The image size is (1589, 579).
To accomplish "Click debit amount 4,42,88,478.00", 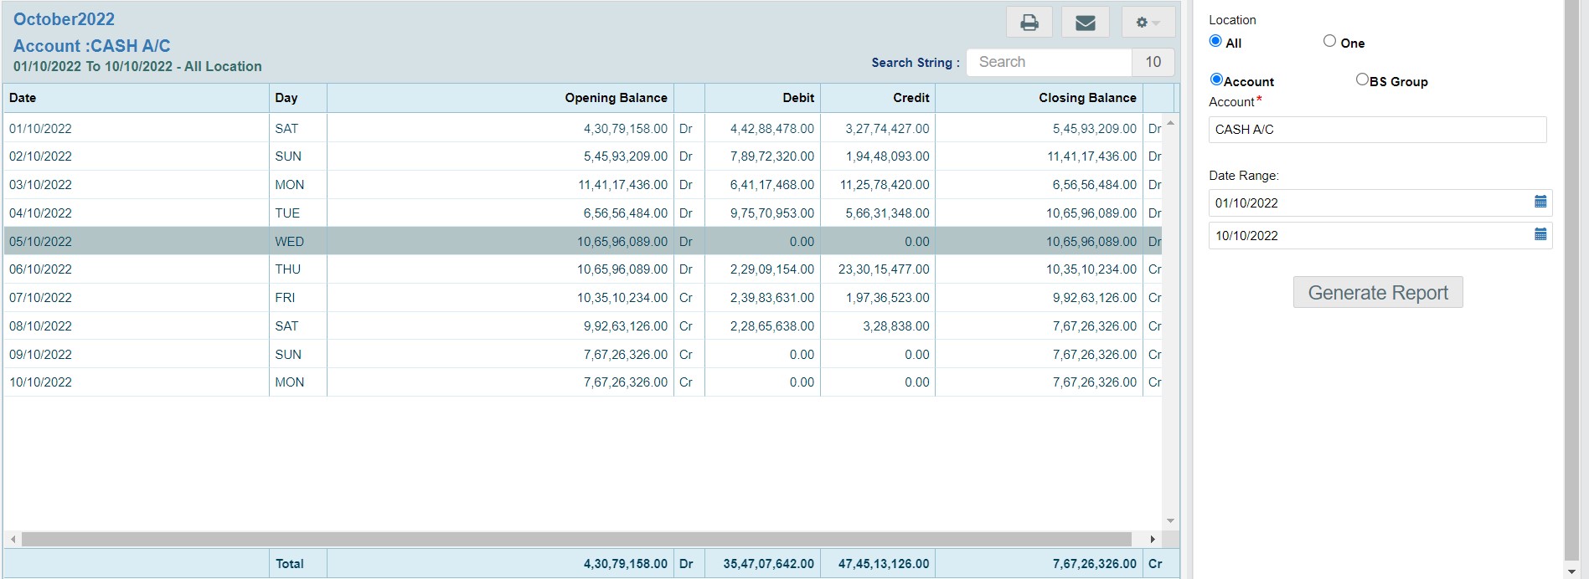I will [x=772, y=129].
